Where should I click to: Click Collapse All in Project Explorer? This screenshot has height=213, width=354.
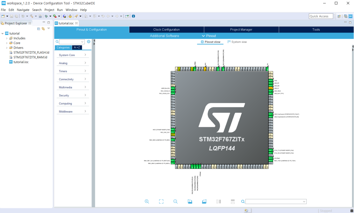point(39,29)
